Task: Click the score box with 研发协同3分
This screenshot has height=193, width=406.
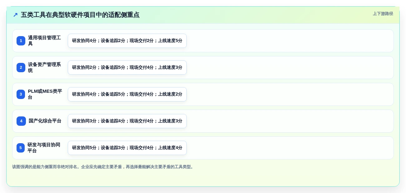Action: [127, 121]
